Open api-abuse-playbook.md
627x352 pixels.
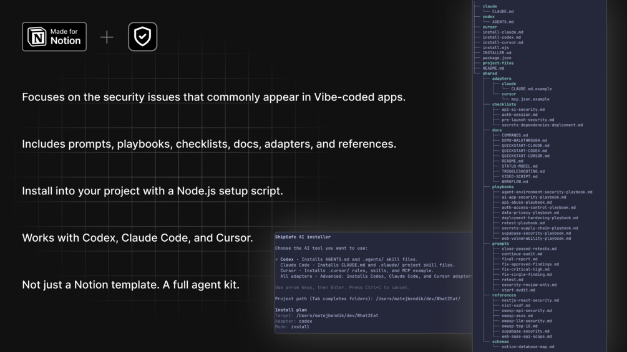coord(527,202)
